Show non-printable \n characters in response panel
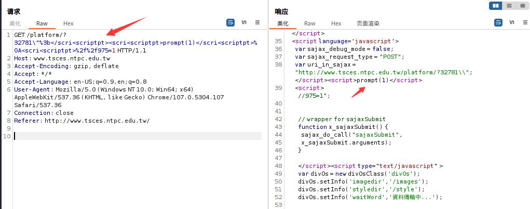 [512, 23]
